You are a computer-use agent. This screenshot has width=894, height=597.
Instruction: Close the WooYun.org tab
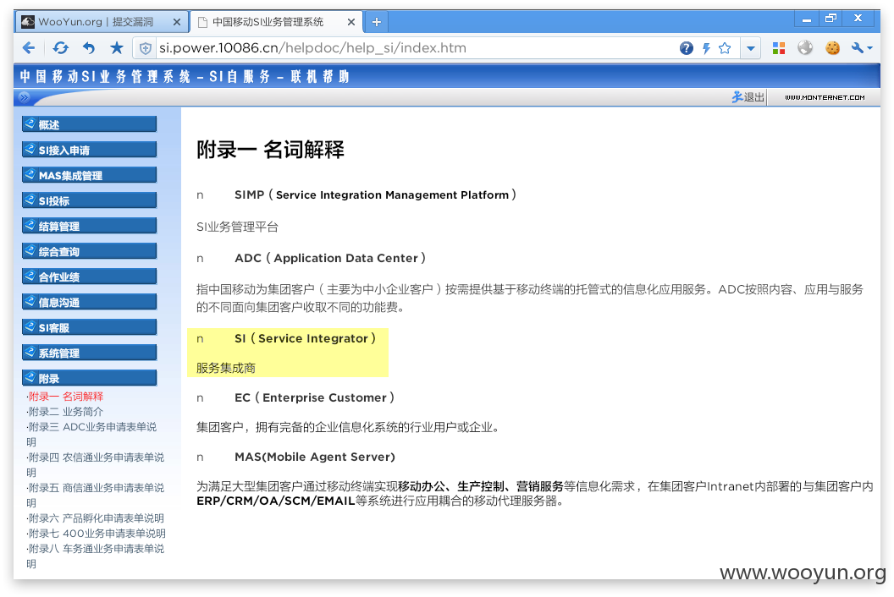pos(177,22)
